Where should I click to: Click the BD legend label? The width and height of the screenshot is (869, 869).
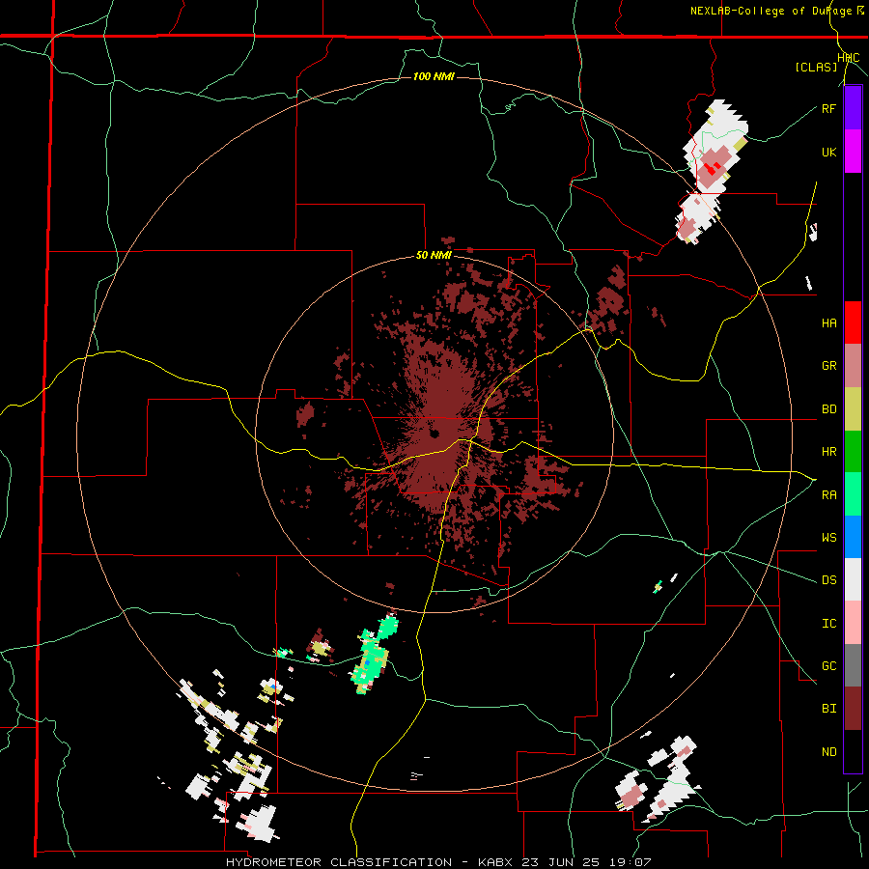pyautogui.click(x=828, y=409)
